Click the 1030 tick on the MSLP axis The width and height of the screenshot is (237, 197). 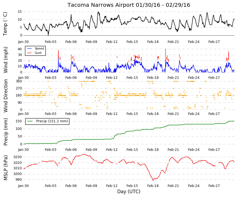coord(17,157)
